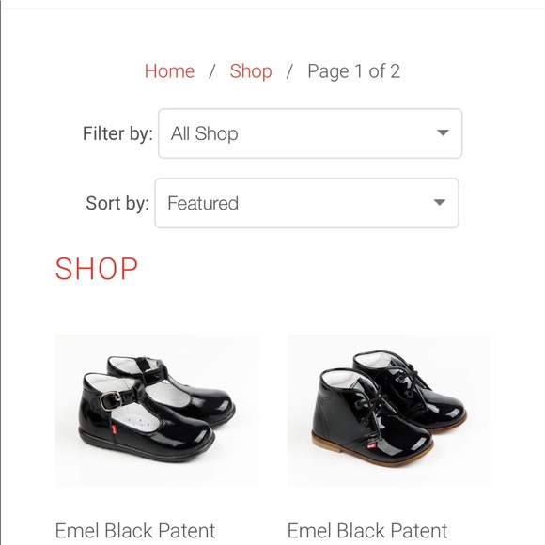Click the slash separator after Shop

289,71
